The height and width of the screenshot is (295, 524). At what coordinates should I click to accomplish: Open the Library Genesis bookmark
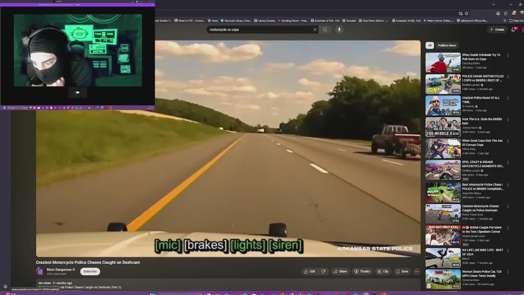(264, 20)
